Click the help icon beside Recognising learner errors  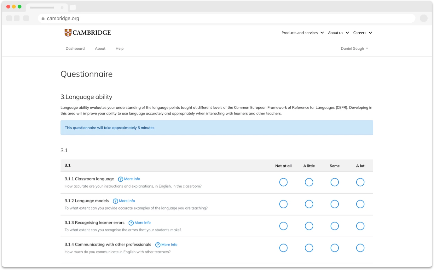point(131,222)
